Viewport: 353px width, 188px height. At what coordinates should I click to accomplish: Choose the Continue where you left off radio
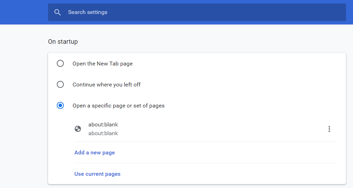click(x=60, y=84)
